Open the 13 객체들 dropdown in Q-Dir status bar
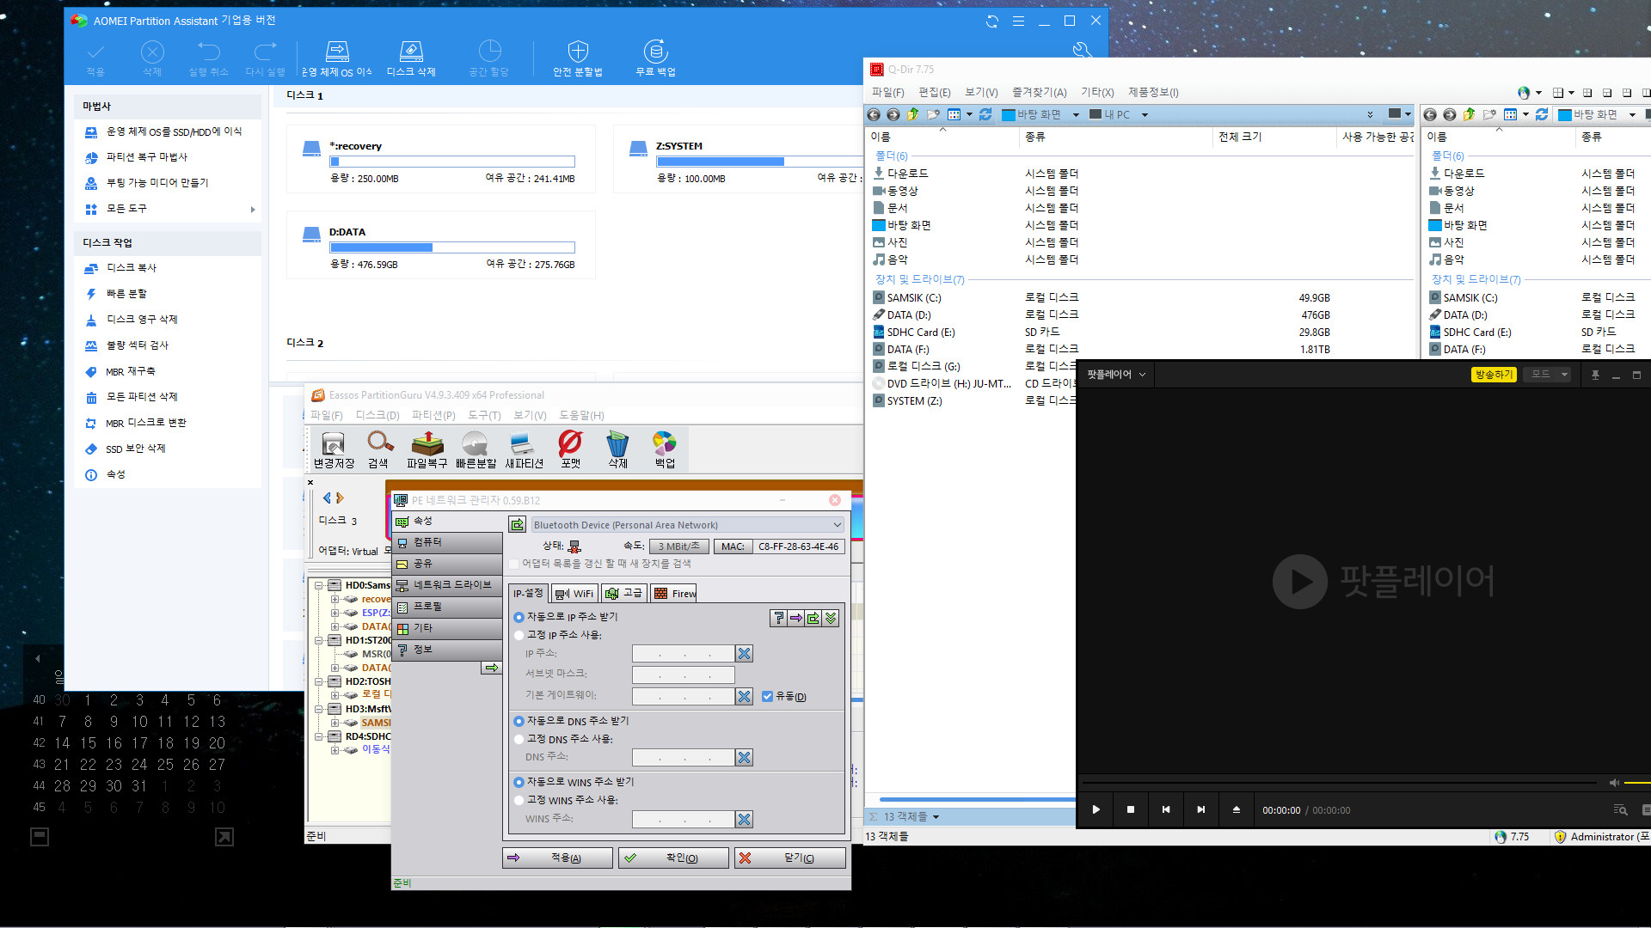 pyautogui.click(x=936, y=817)
